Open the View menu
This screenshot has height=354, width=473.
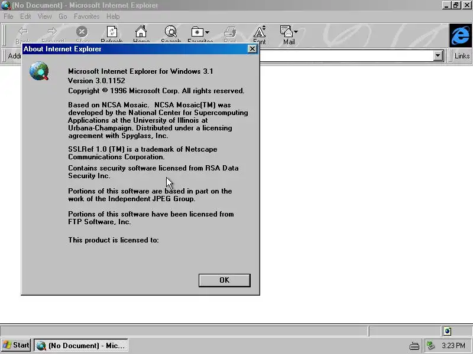45,17
